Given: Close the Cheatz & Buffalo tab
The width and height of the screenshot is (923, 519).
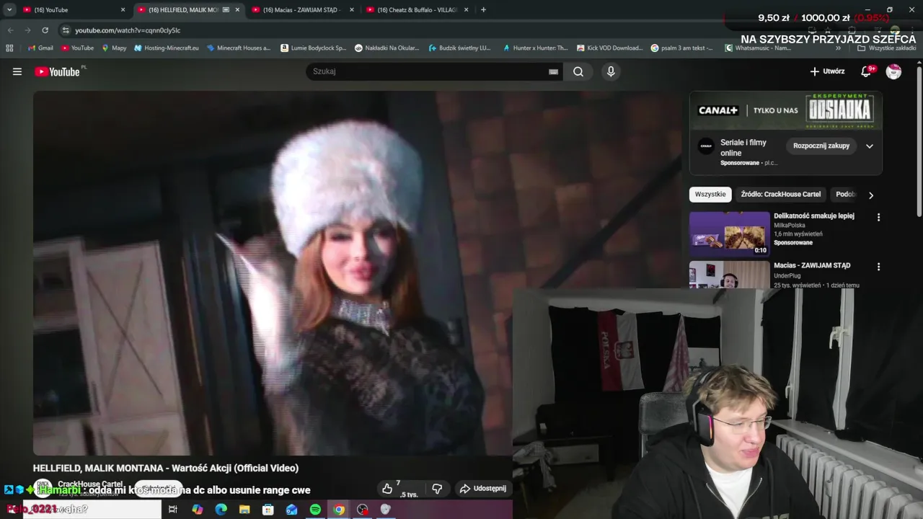Looking at the screenshot, I should [x=466, y=10].
